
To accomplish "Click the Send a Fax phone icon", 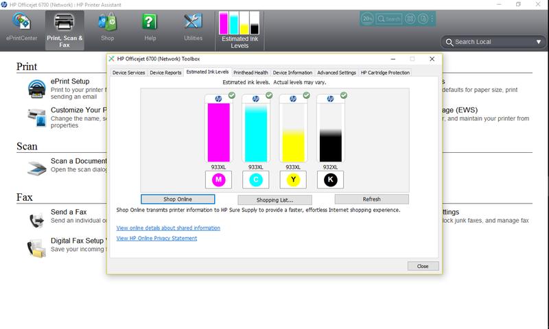I will pyautogui.click(x=37, y=220).
